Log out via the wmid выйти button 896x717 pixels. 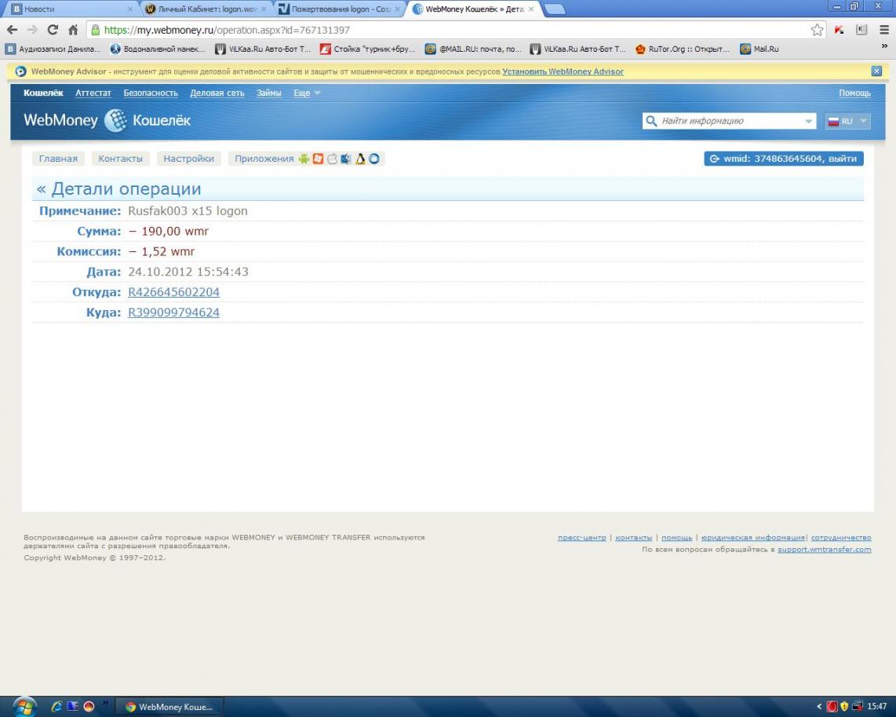click(783, 159)
